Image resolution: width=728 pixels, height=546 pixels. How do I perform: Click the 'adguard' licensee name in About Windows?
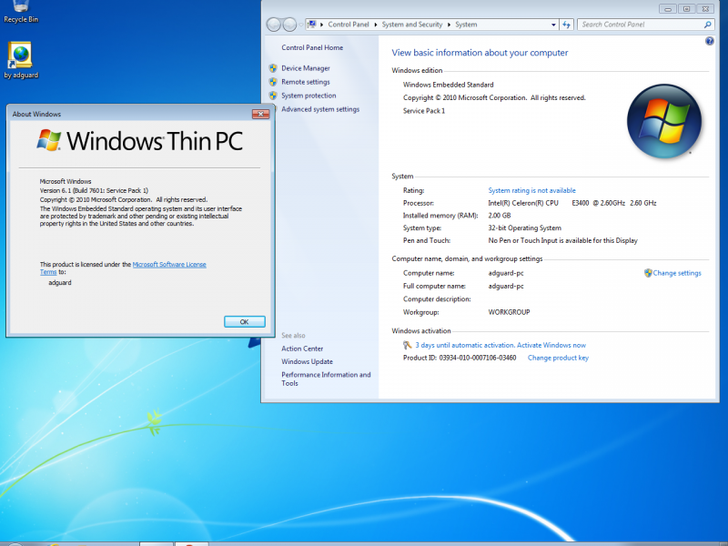60,282
